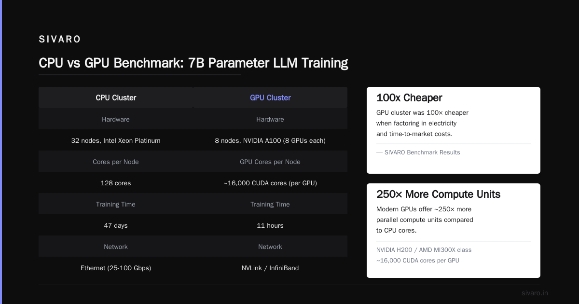Select the title "CPU vs GPU Benchmark: 7B Parameter LLM Training"
Screen dimensions: 579x304
193,63
